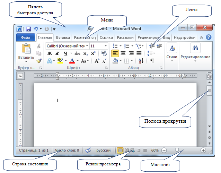This screenshot has width=221, height=173.
Task: Click the Cut scissors icon
Action: pyautogui.click(x=38, y=46)
